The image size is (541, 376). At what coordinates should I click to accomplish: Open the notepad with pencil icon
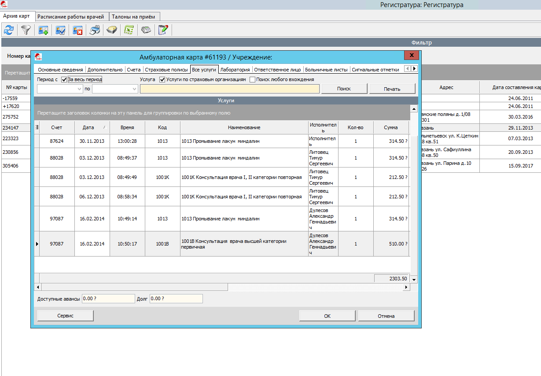pyautogui.click(x=163, y=30)
